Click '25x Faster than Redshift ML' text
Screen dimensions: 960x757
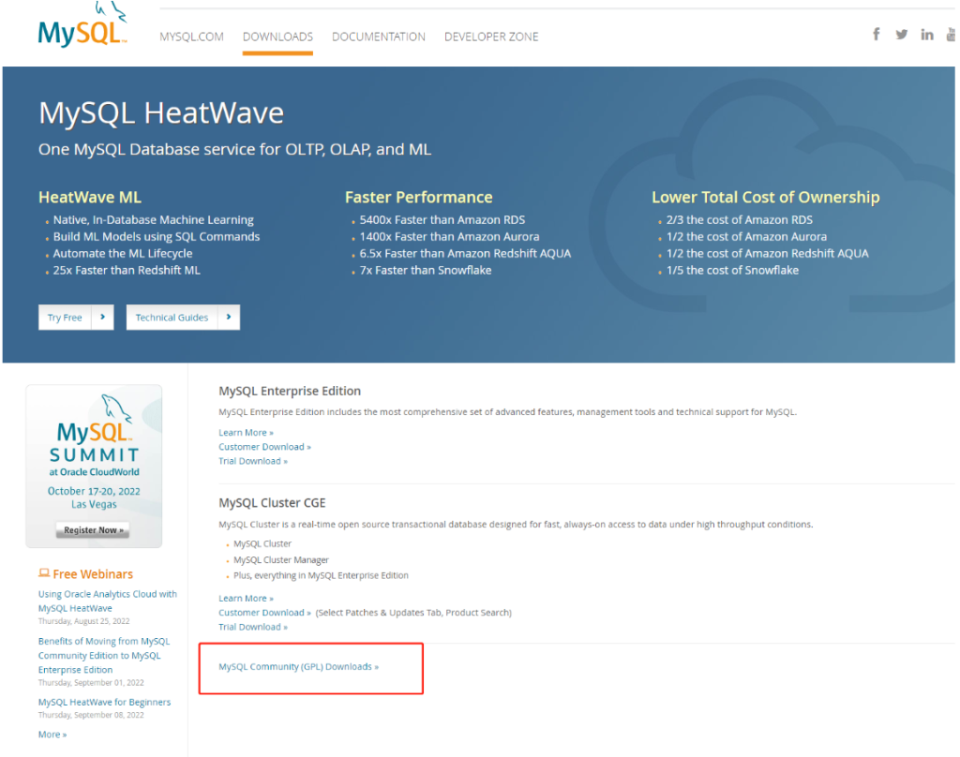[127, 270]
